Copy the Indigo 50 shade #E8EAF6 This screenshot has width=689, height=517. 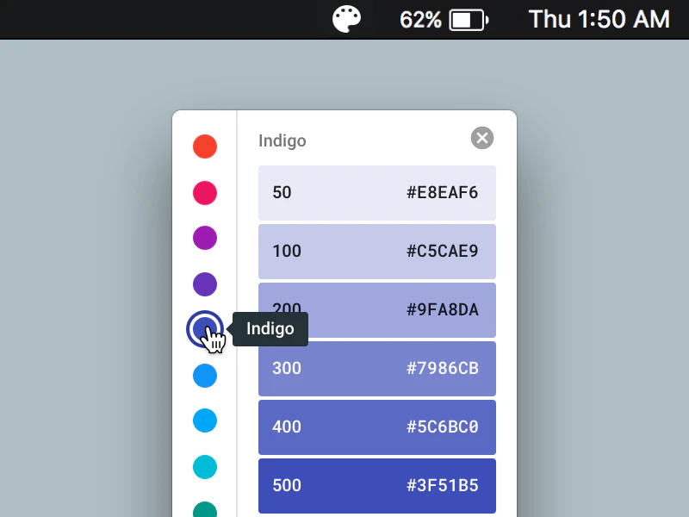377,193
